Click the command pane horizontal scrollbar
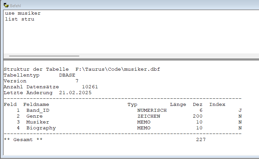This screenshot has width=259, height=159. [x=44, y=56]
